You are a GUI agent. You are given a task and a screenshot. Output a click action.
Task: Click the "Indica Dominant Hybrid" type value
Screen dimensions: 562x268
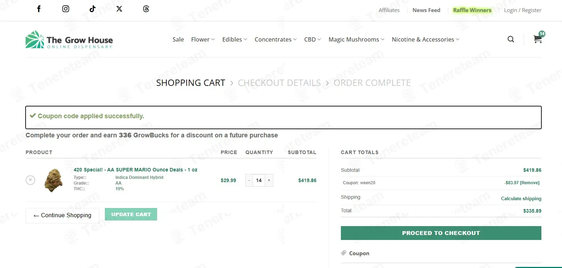[139, 177]
